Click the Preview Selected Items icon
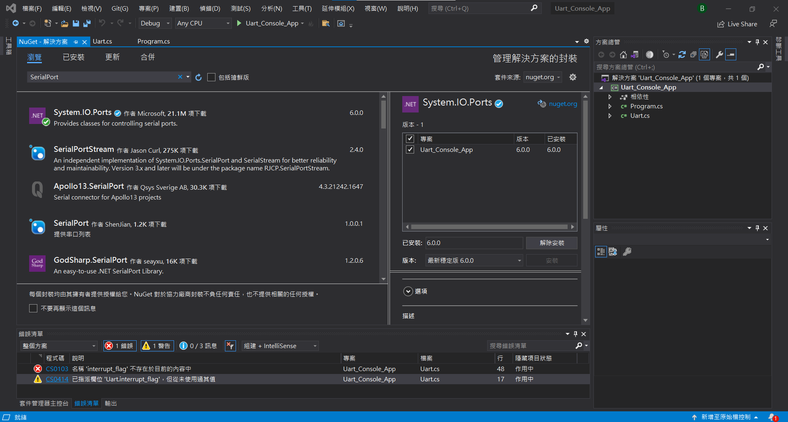The width and height of the screenshot is (788, 422). 731,55
